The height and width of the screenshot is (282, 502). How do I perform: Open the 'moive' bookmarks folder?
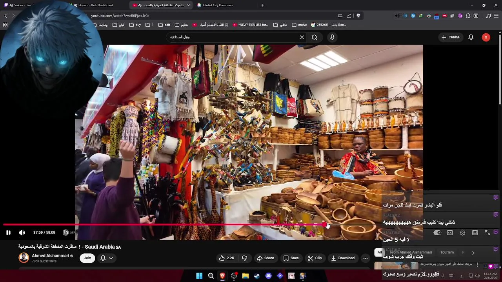[299, 25]
